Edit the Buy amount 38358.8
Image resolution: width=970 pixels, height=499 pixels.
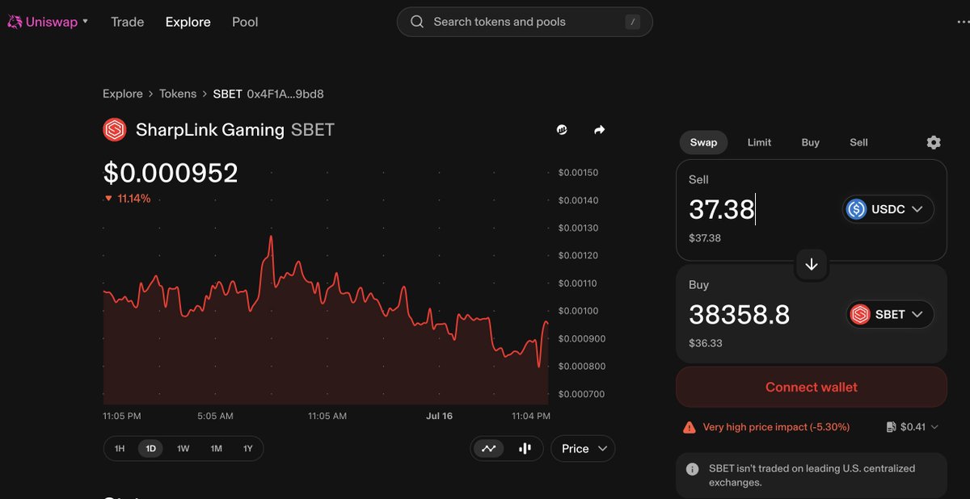[x=740, y=314]
